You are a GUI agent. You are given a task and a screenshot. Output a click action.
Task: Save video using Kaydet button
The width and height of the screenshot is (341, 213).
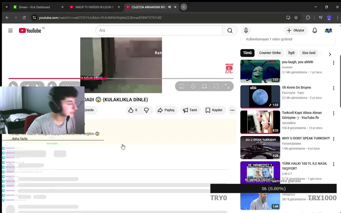[214, 110]
